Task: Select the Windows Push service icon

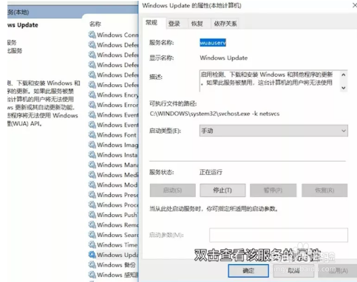Action: pyautogui.click(x=92, y=215)
